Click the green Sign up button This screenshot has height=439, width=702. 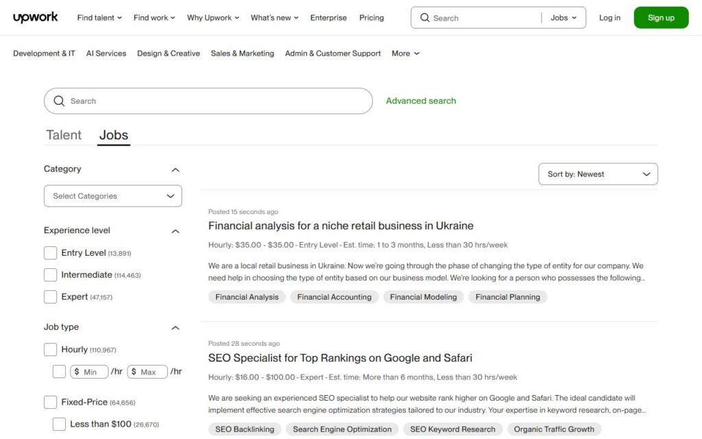[x=661, y=17]
